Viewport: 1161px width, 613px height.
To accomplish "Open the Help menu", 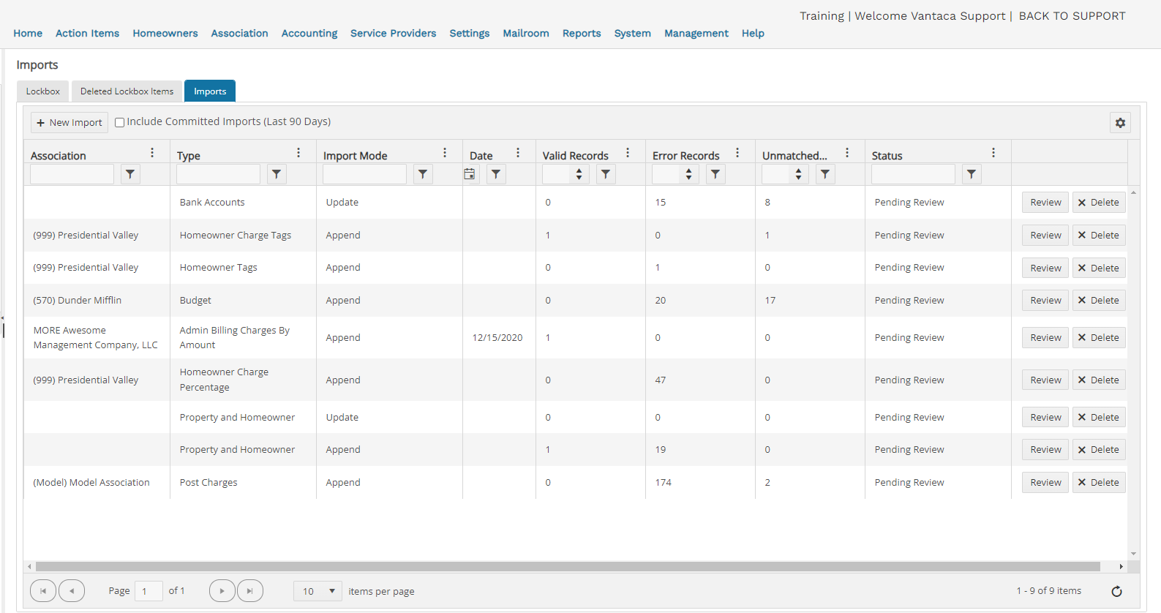I will coord(753,34).
